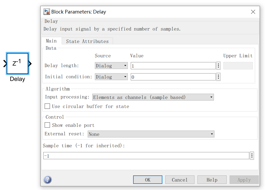Click the Help button

(212, 180)
